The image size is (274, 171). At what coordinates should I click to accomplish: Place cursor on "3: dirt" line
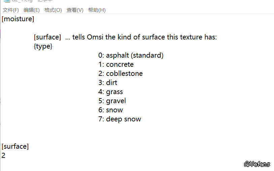click(x=108, y=83)
